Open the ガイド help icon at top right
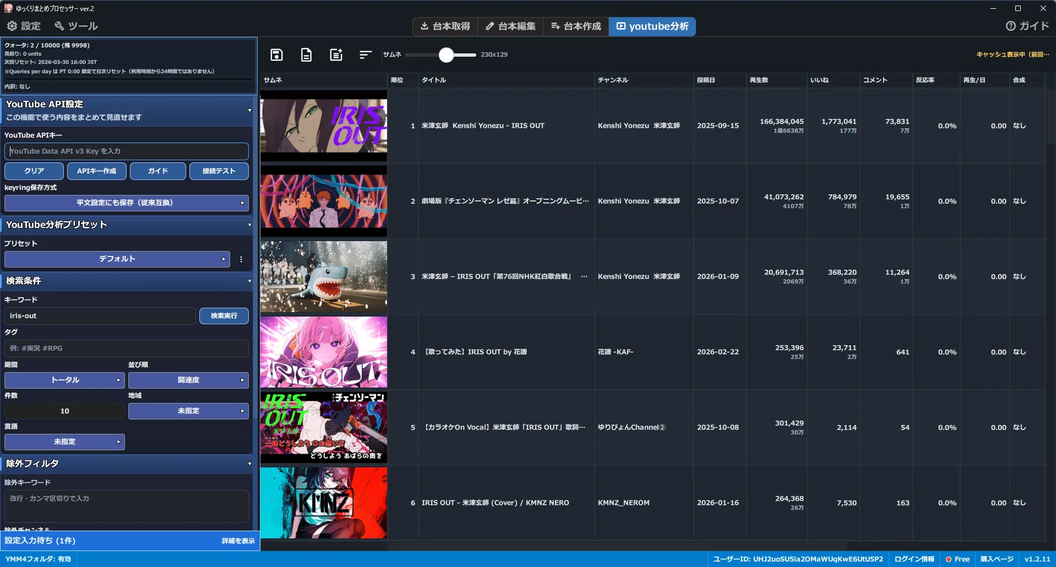The height and width of the screenshot is (567, 1056). (x=1027, y=26)
